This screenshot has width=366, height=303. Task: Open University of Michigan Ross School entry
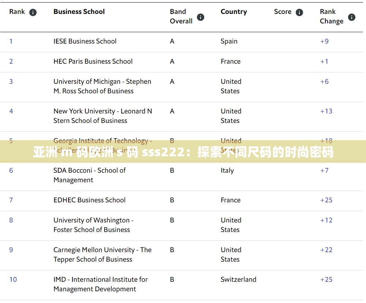[x=102, y=86]
